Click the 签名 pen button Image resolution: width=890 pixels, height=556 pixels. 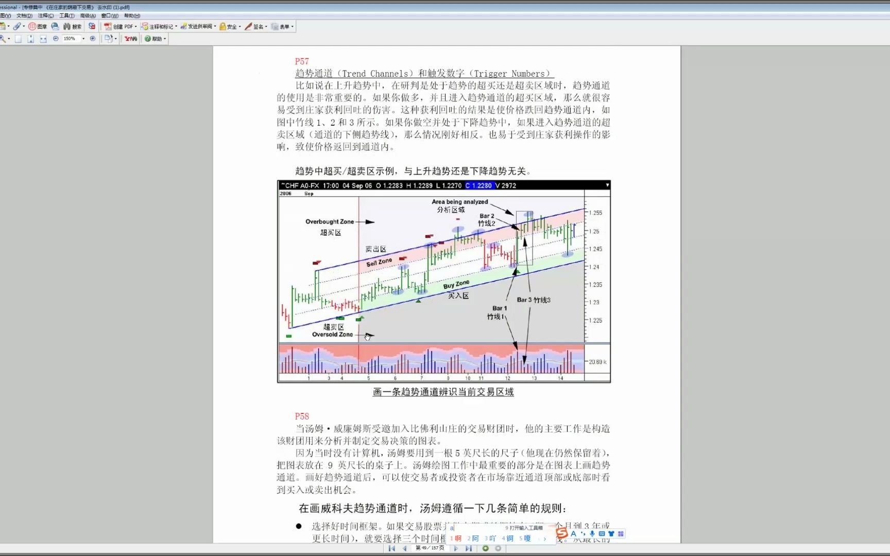click(254, 26)
